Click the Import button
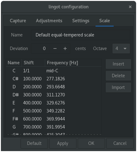Screen dimensions: 137x152 coord(118,87)
